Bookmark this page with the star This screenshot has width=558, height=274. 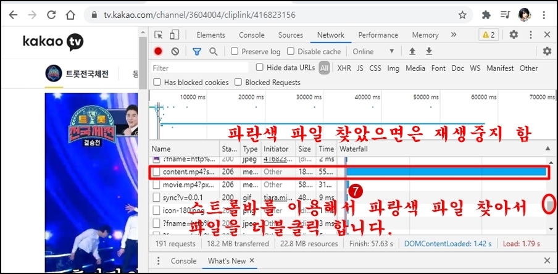pyautogui.click(x=462, y=15)
